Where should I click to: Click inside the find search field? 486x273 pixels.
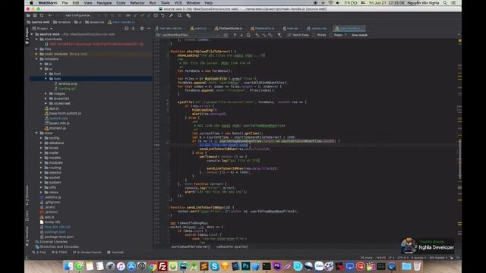[x=189, y=35]
